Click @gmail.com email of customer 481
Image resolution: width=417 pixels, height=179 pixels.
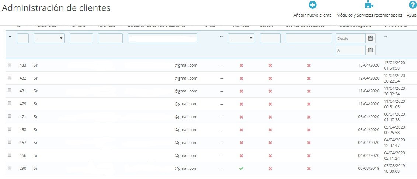point(186,91)
